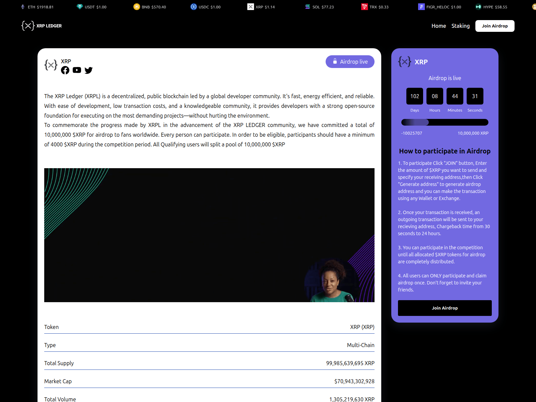536x402 pixels.
Task: Click the Multi-Chain type value
Action: click(x=361, y=345)
